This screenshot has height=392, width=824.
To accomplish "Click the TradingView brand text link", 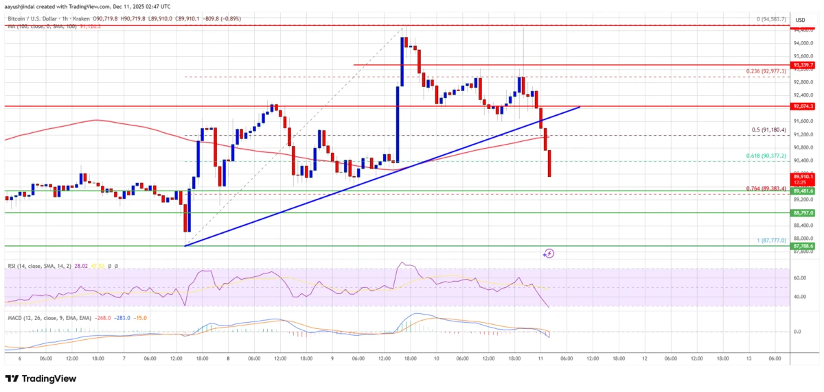I will tap(50, 378).
